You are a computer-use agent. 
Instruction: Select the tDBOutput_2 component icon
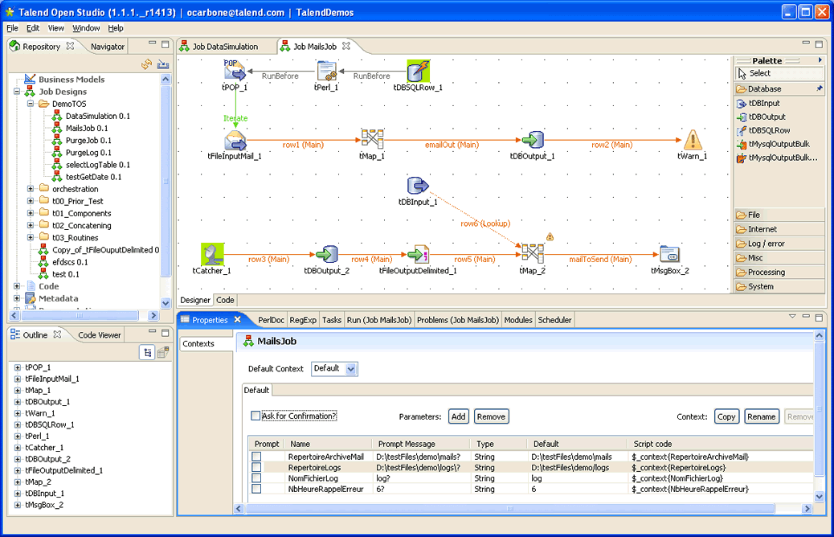coord(326,254)
